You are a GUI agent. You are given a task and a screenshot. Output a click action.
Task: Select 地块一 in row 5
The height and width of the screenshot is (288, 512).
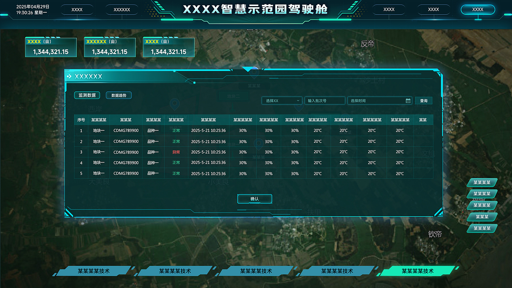(99, 174)
